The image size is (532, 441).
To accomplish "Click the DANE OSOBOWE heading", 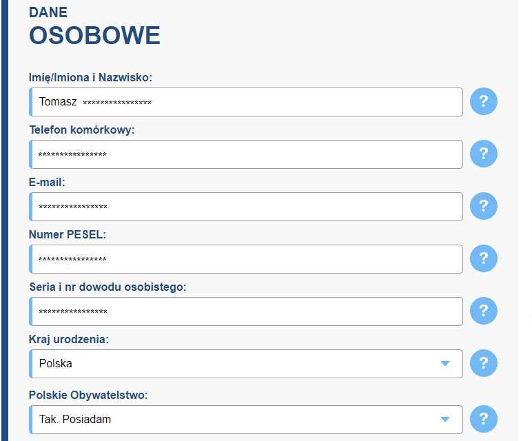I will point(94,26).
